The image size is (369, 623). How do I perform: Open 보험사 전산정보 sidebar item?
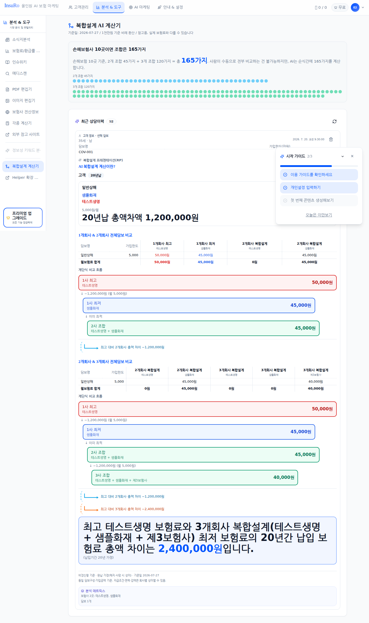[23, 112]
